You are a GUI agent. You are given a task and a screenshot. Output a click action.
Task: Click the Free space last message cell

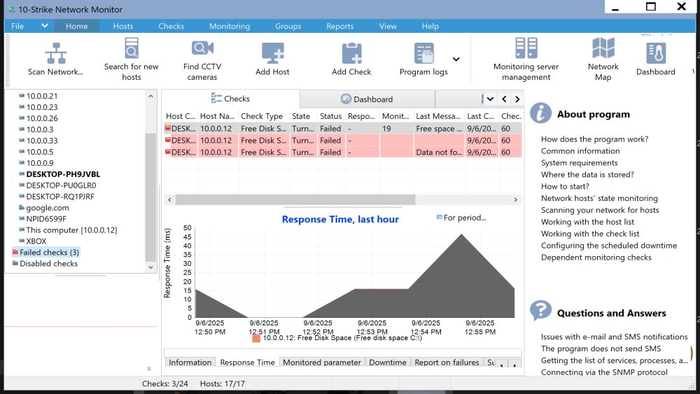tap(439, 129)
